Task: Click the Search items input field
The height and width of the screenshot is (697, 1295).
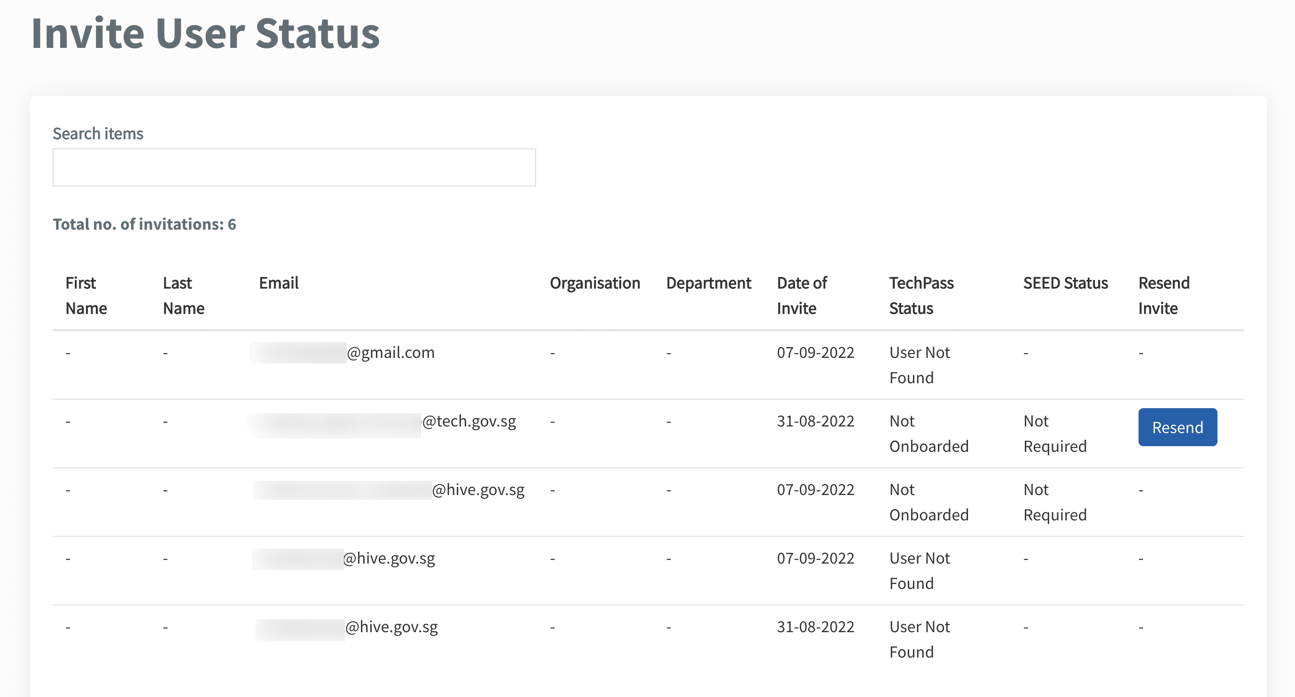Action: (294, 167)
